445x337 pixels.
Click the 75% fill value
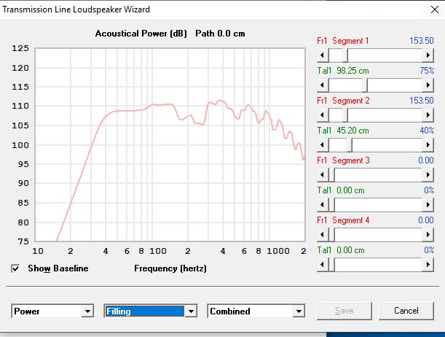(427, 71)
